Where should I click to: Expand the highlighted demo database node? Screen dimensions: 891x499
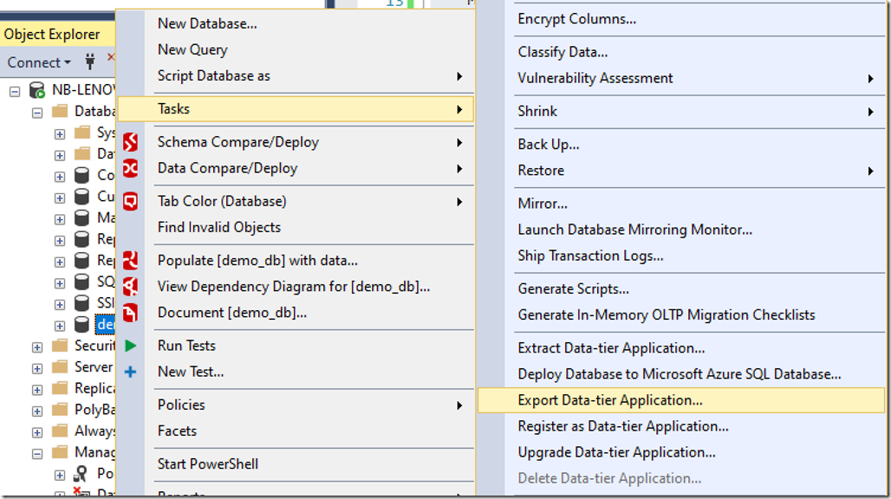(x=60, y=326)
